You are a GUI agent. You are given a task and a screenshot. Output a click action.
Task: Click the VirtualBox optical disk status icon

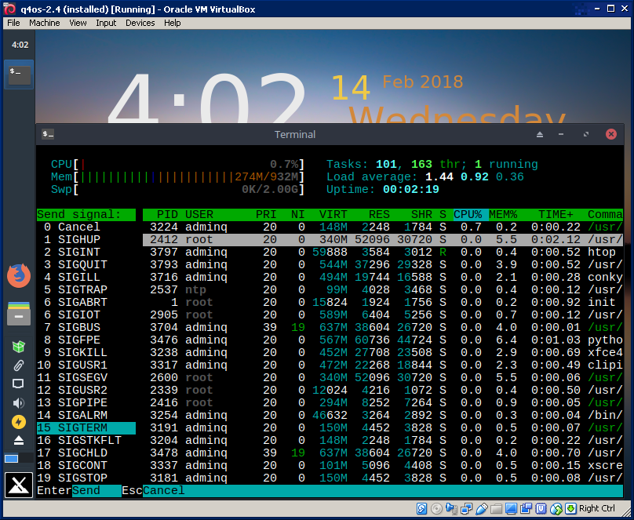[x=436, y=509]
